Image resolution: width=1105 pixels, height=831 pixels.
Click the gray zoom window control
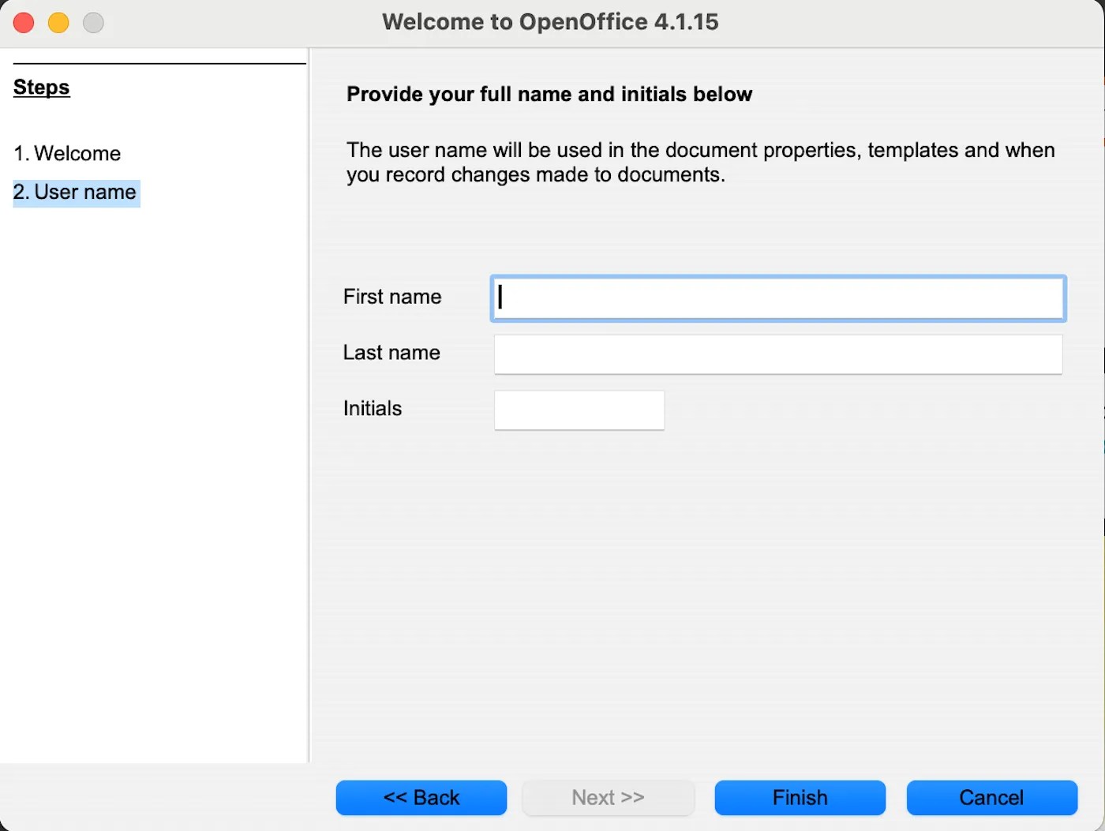(x=93, y=23)
